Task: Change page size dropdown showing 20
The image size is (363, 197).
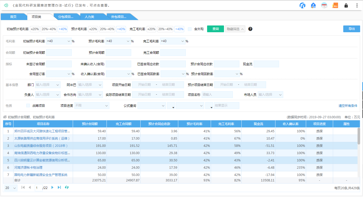Action: coord(11,188)
